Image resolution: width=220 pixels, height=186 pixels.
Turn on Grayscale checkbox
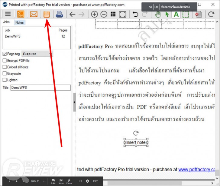pos(5,73)
